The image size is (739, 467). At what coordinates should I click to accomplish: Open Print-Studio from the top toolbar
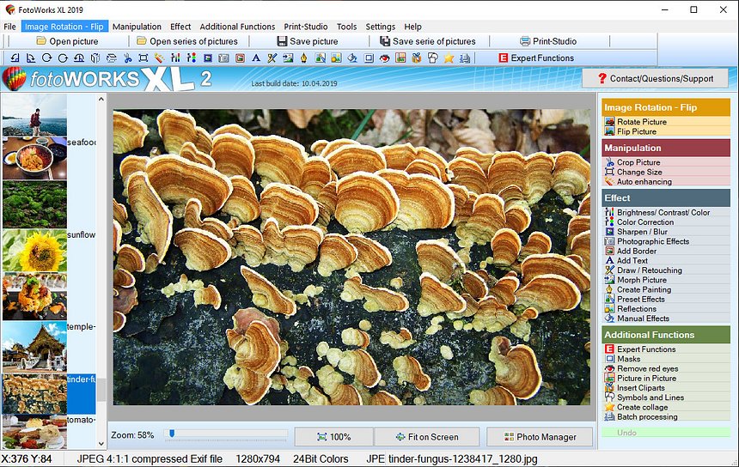(x=548, y=41)
